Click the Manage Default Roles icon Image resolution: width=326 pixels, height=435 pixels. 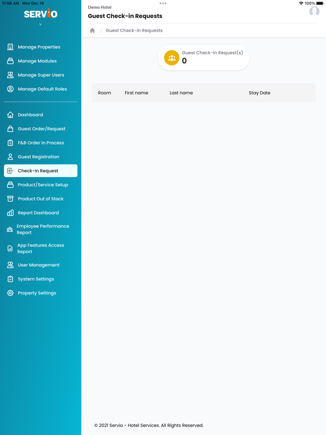click(10, 89)
